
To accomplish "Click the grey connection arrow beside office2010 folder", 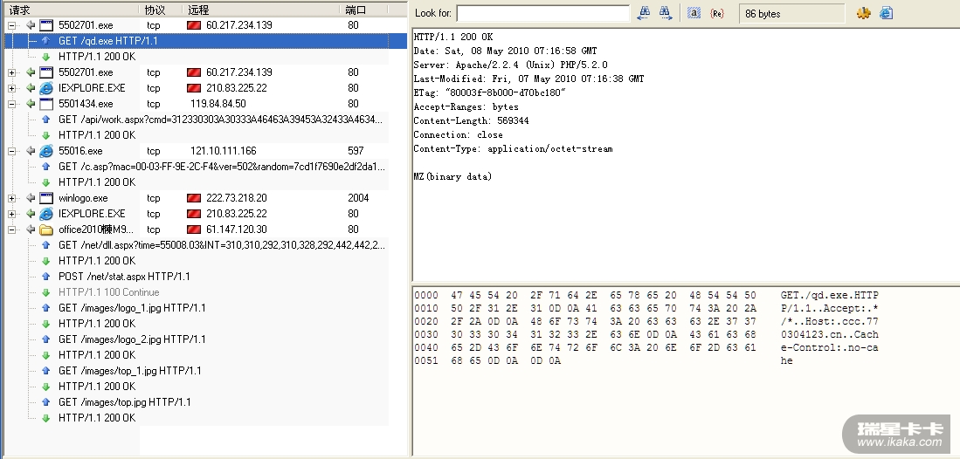I will (x=31, y=229).
